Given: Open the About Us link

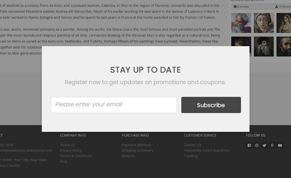Looking at the screenshot, I should point(67,145).
